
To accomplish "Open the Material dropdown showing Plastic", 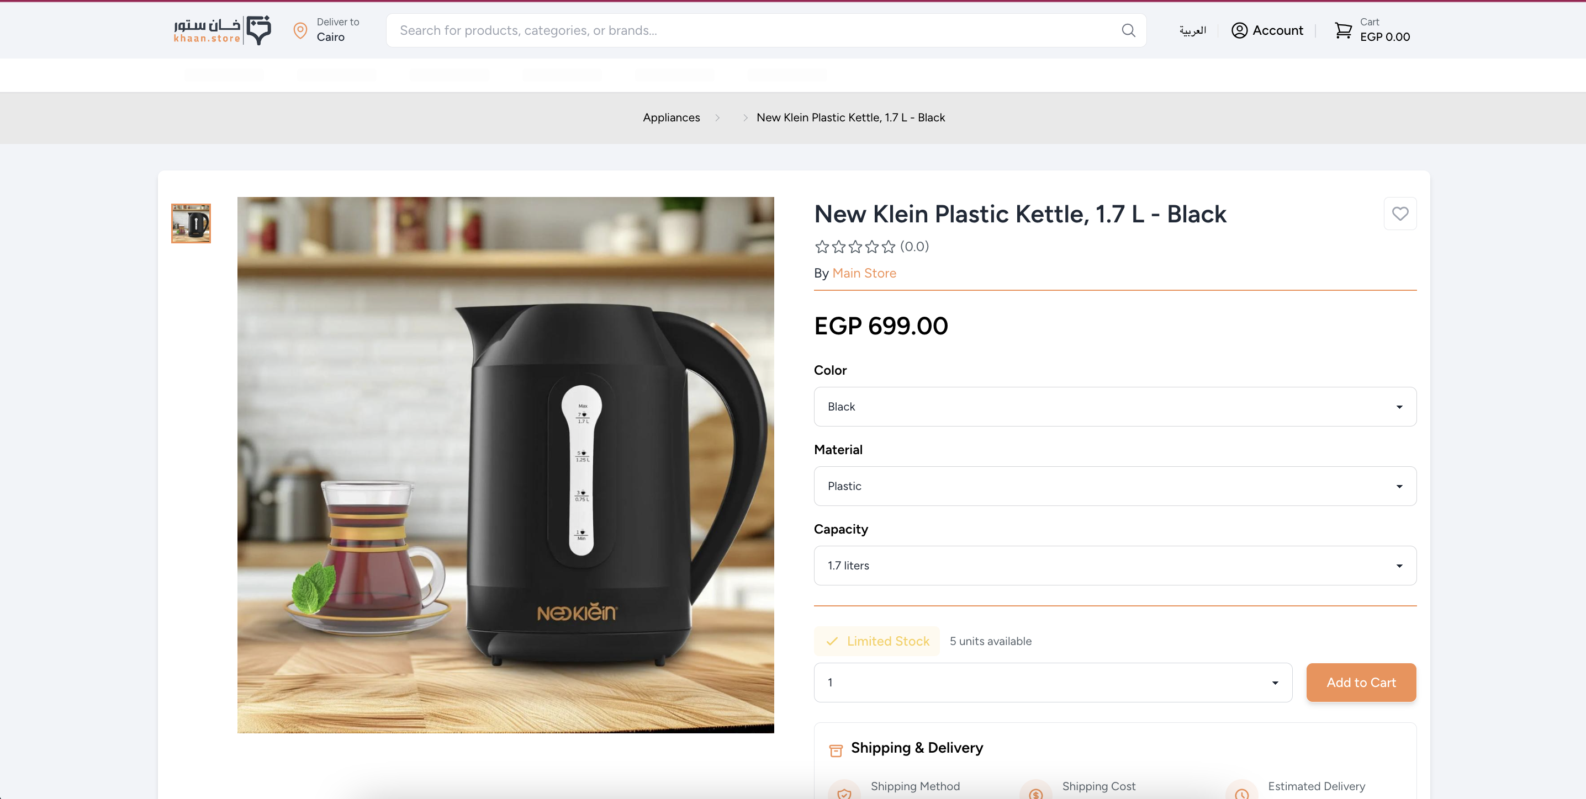I will pyautogui.click(x=1114, y=486).
